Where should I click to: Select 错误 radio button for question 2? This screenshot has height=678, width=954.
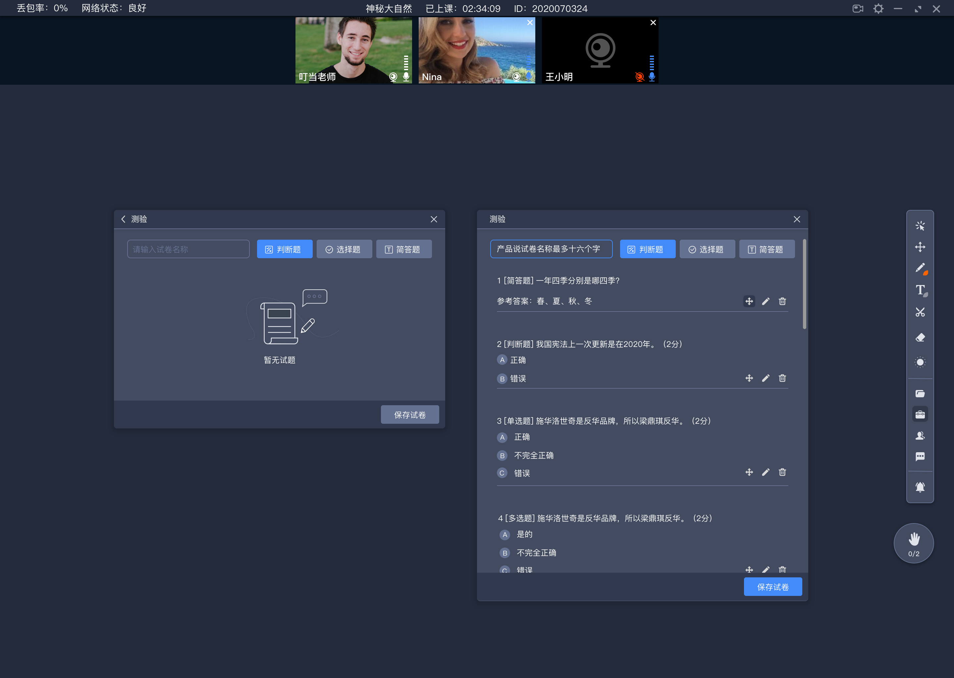(x=501, y=379)
